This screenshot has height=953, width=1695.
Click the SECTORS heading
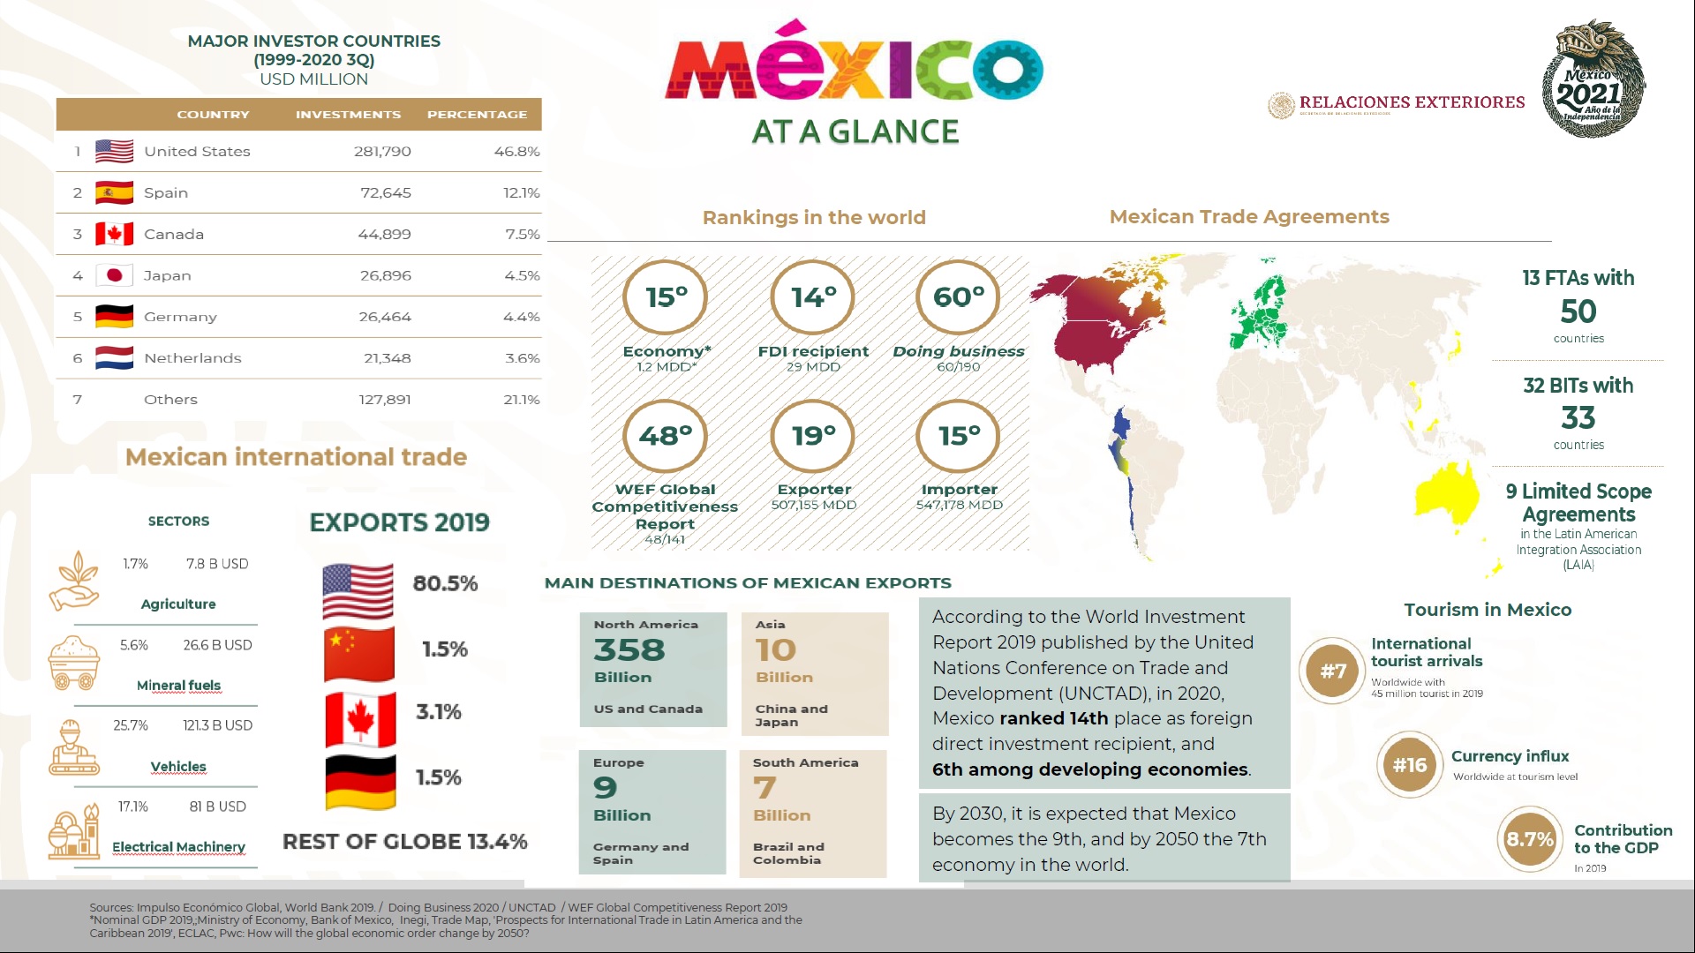tap(178, 522)
